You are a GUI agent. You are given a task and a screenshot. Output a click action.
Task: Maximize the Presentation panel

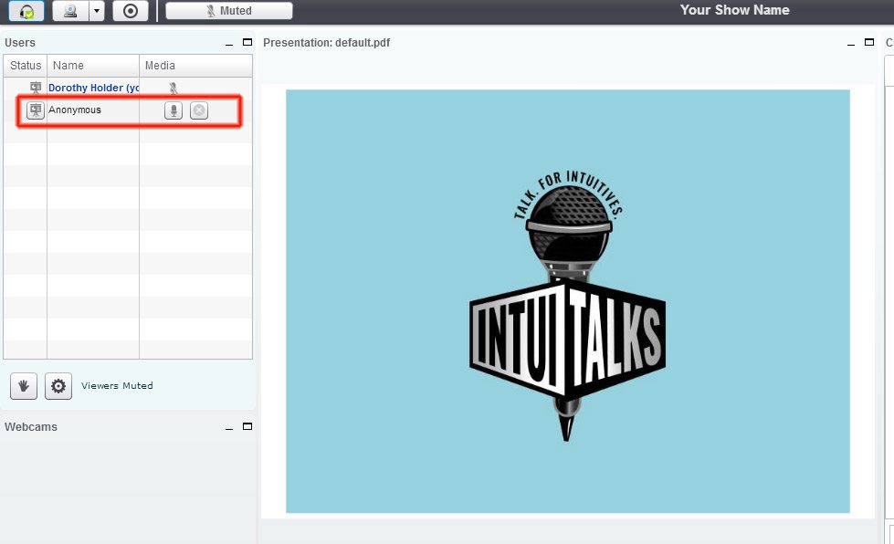coord(869,42)
